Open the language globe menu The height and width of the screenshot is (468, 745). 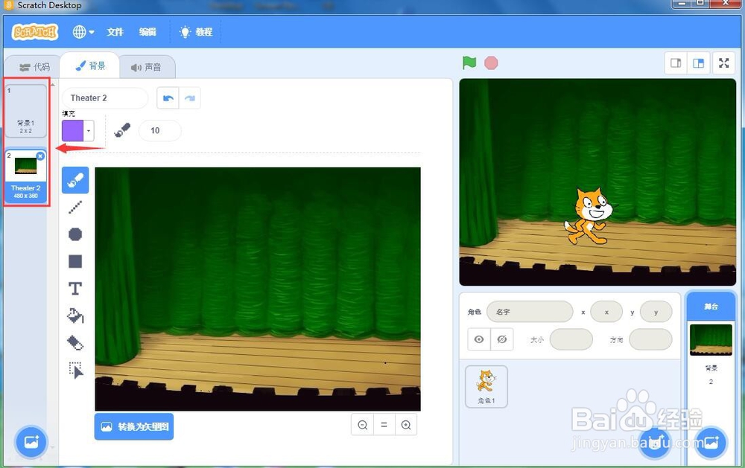[x=83, y=32]
